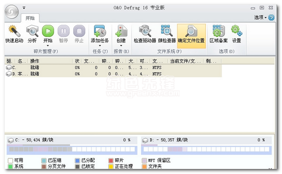
Task: Click the Ready status (就绪) for drive C
Action: pyautogui.click(x=35, y=67)
